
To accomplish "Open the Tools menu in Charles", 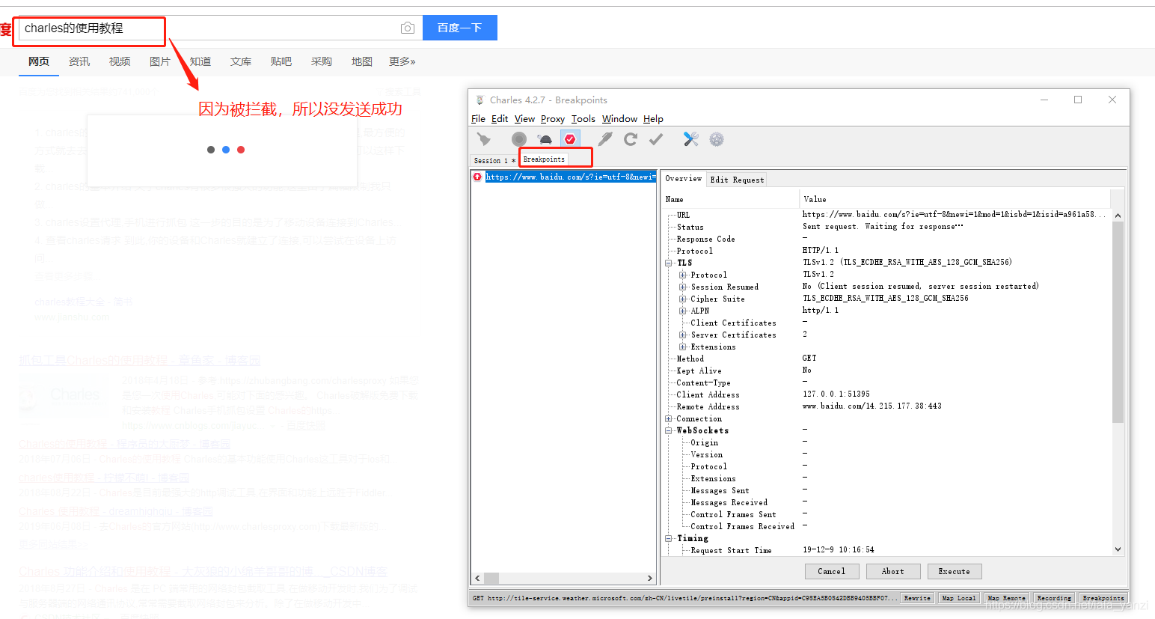I will click(x=583, y=119).
